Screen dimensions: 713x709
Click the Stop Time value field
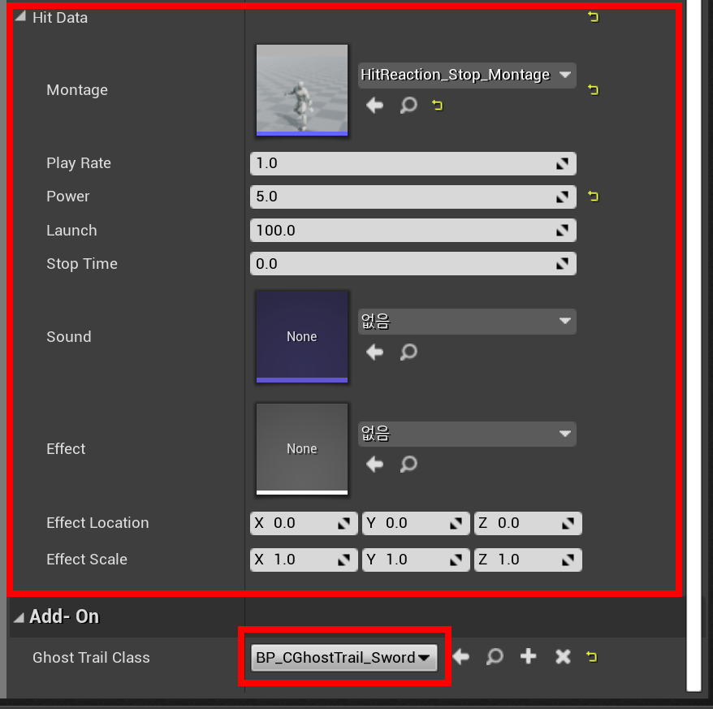[413, 264]
